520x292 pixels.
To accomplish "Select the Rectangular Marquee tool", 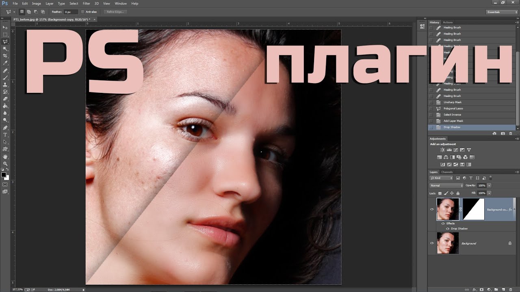I will point(5,34).
